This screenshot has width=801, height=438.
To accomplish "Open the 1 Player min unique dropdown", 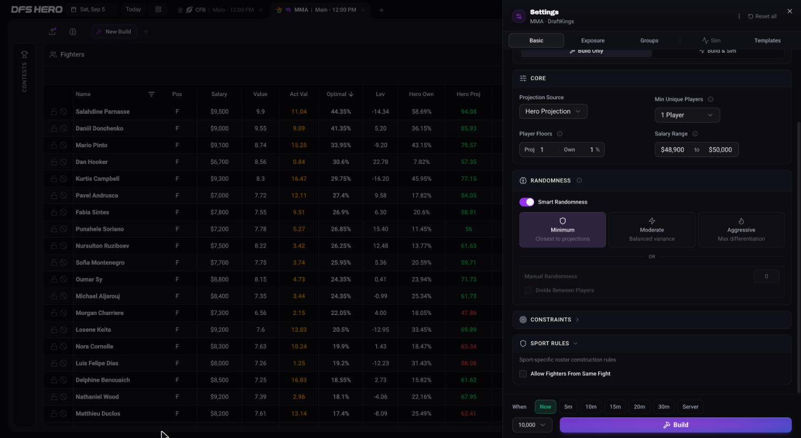I will point(687,115).
